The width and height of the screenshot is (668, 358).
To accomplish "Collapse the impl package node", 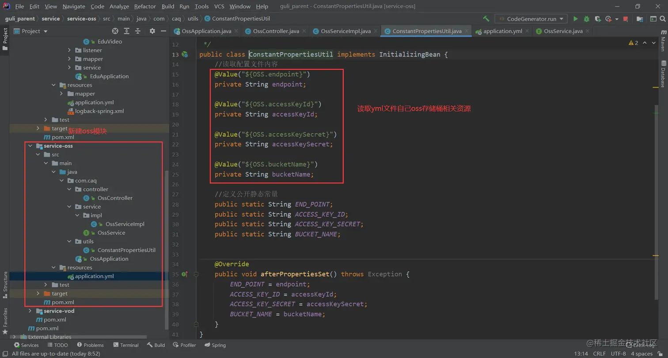I will pyautogui.click(x=77, y=215).
